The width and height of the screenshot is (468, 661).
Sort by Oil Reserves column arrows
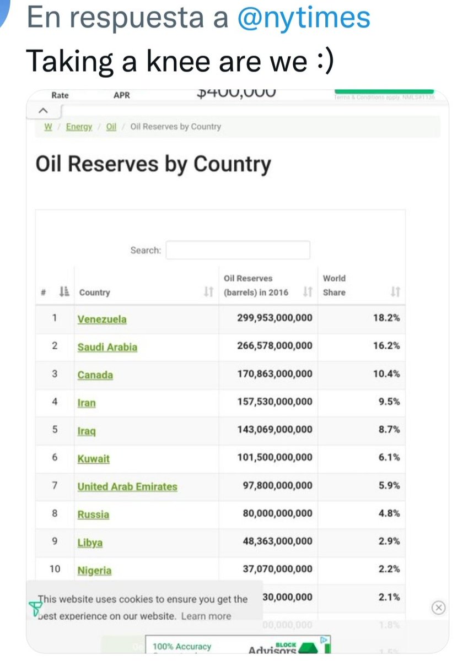click(x=308, y=292)
